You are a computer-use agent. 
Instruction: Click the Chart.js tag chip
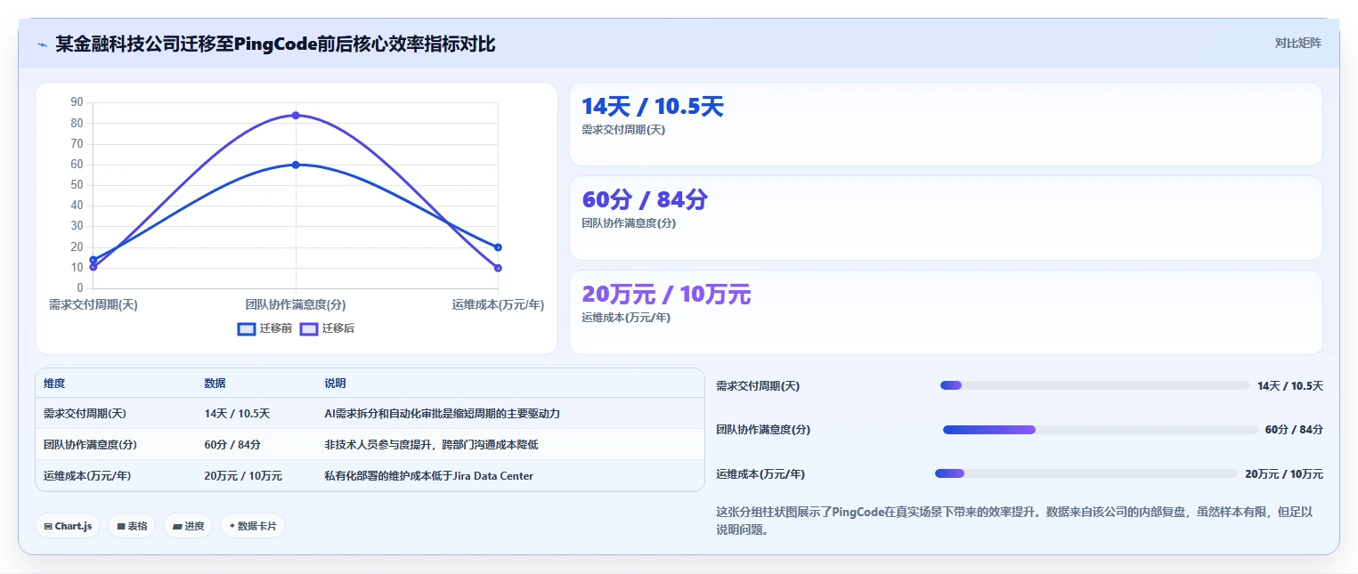point(68,526)
